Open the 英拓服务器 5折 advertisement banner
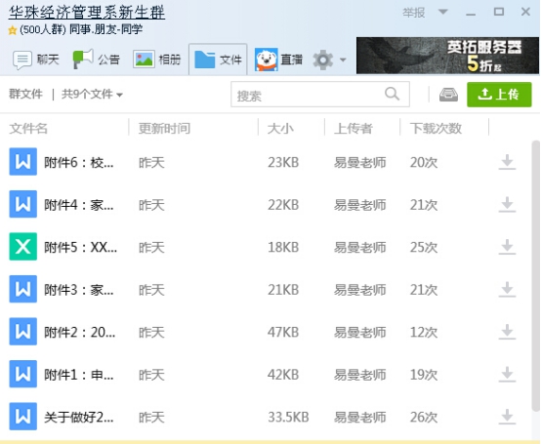 click(447, 56)
